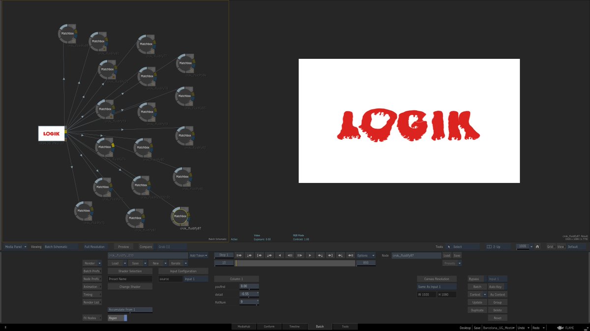Click the home viewport reset icon
This screenshot has height=331, width=590.
click(x=537, y=247)
